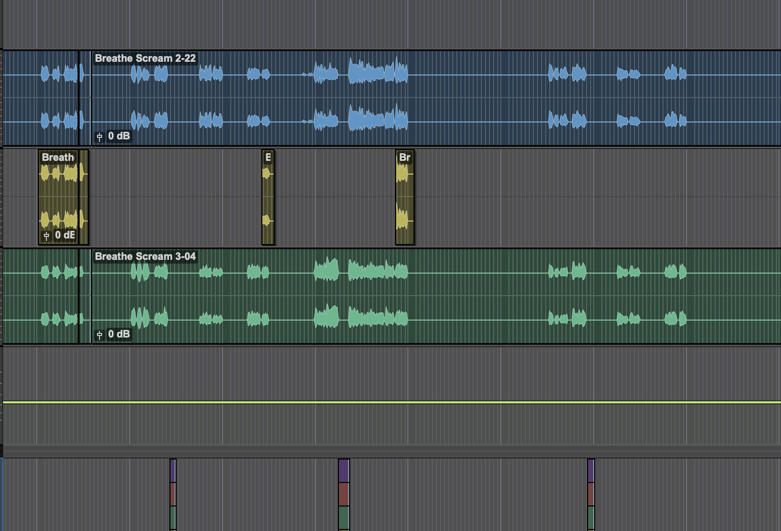
Task: Click green segment of the rightmost marker block
Action: click(591, 518)
